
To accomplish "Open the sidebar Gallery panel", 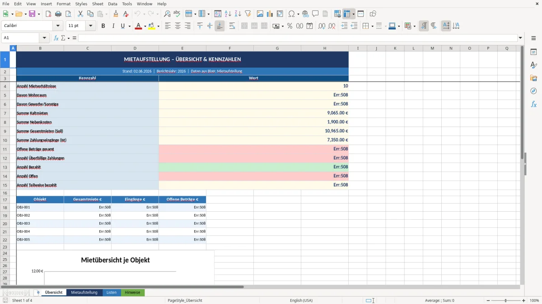I will tap(533, 78).
